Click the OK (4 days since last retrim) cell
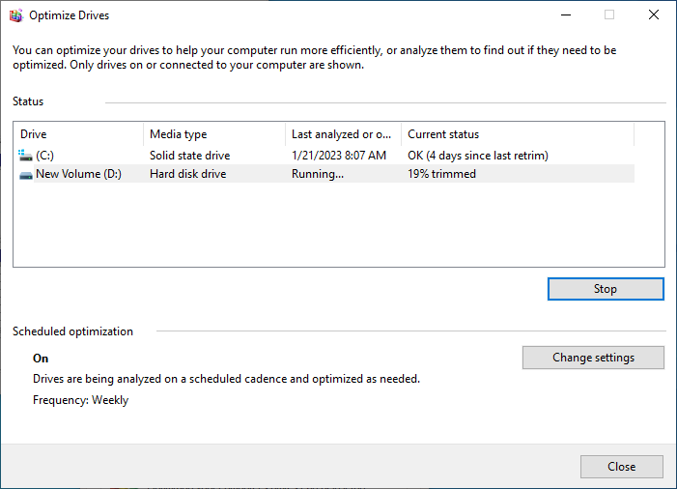The height and width of the screenshot is (489, 677). (x=478, y=156)
